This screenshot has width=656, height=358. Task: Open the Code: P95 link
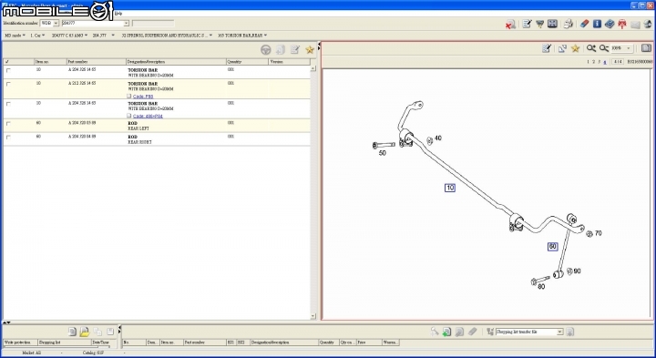pos(143,97)
